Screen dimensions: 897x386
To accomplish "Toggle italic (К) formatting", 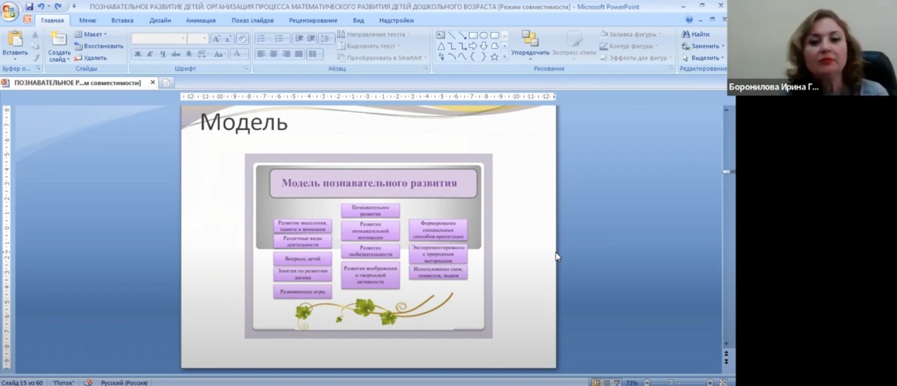I will tap(150, 54).
